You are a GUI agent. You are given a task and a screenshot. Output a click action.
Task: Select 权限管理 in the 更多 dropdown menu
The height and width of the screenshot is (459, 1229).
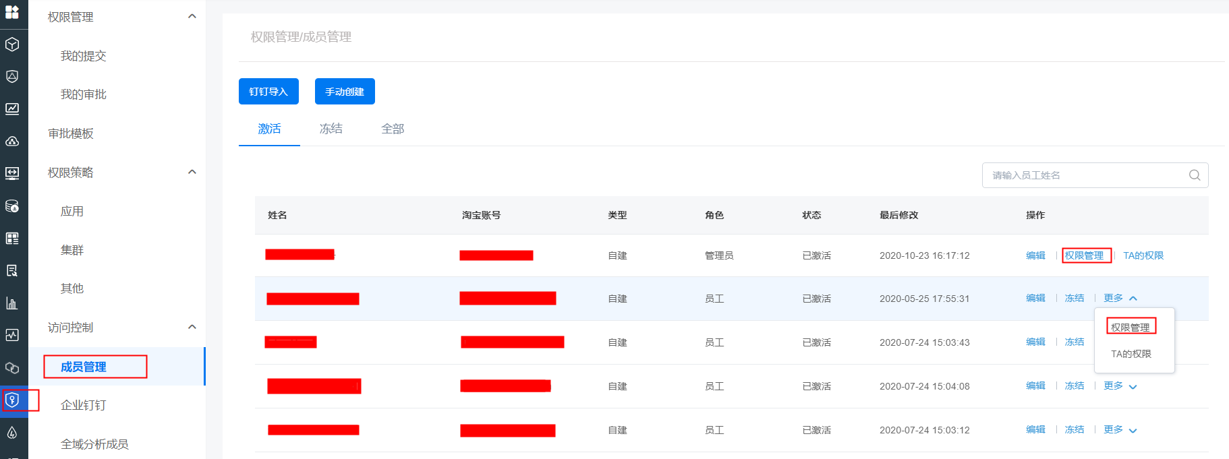pyautogui.click(x=1131, y=327)
